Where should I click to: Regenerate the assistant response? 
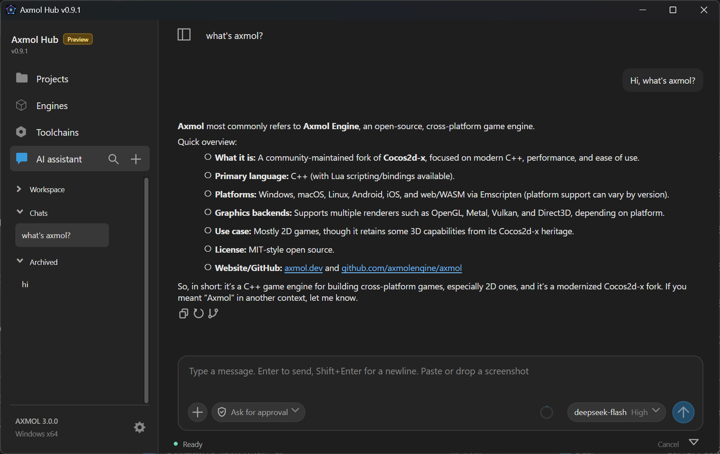click(199, 313)
